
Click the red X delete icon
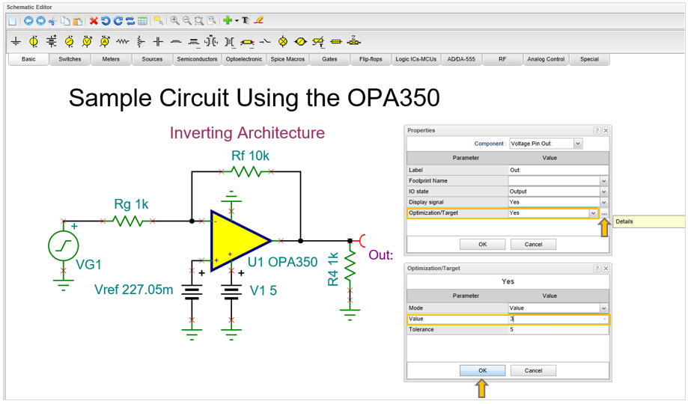point(94,21)
